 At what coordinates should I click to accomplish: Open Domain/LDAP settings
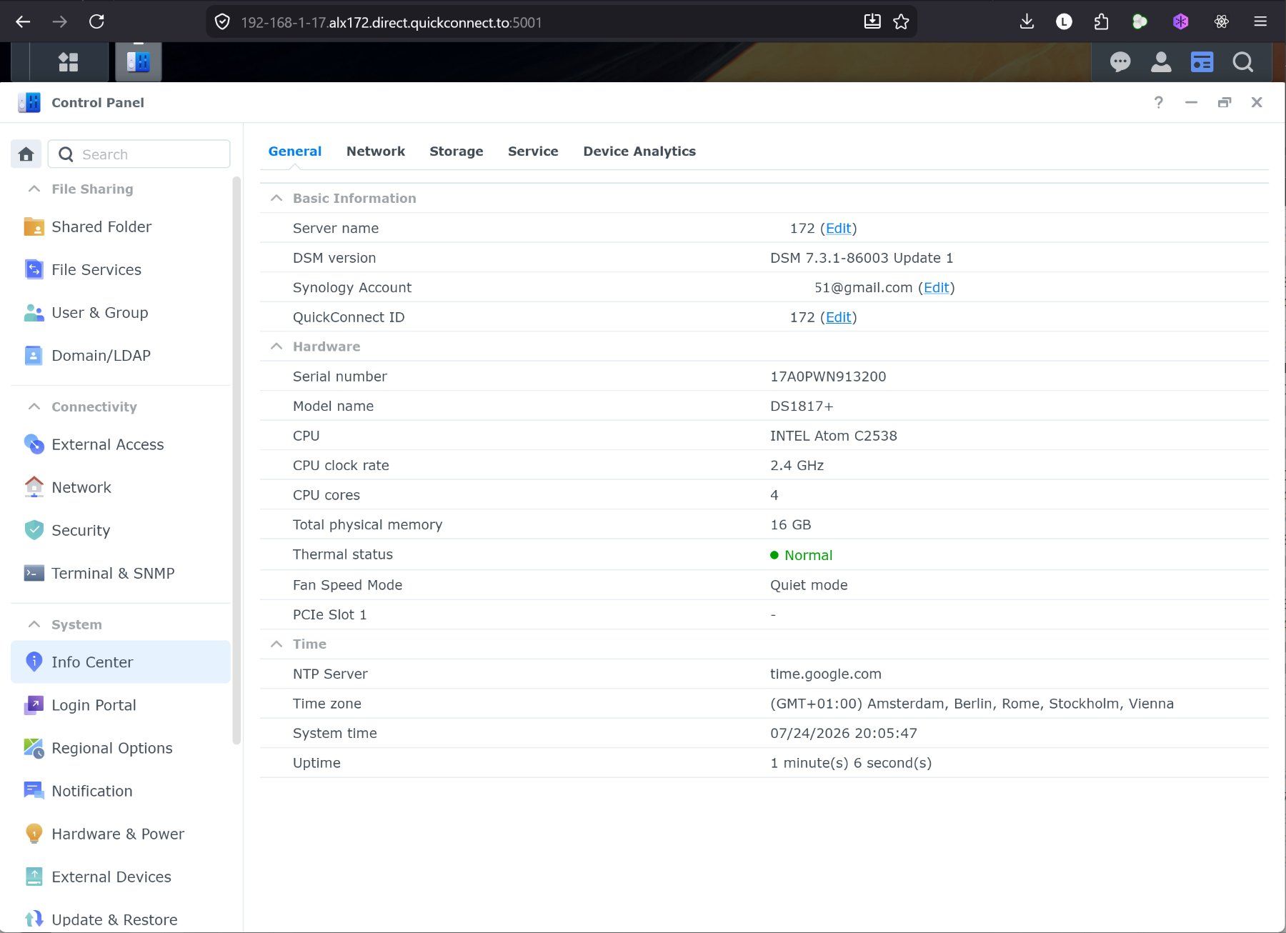pos(121,355)
